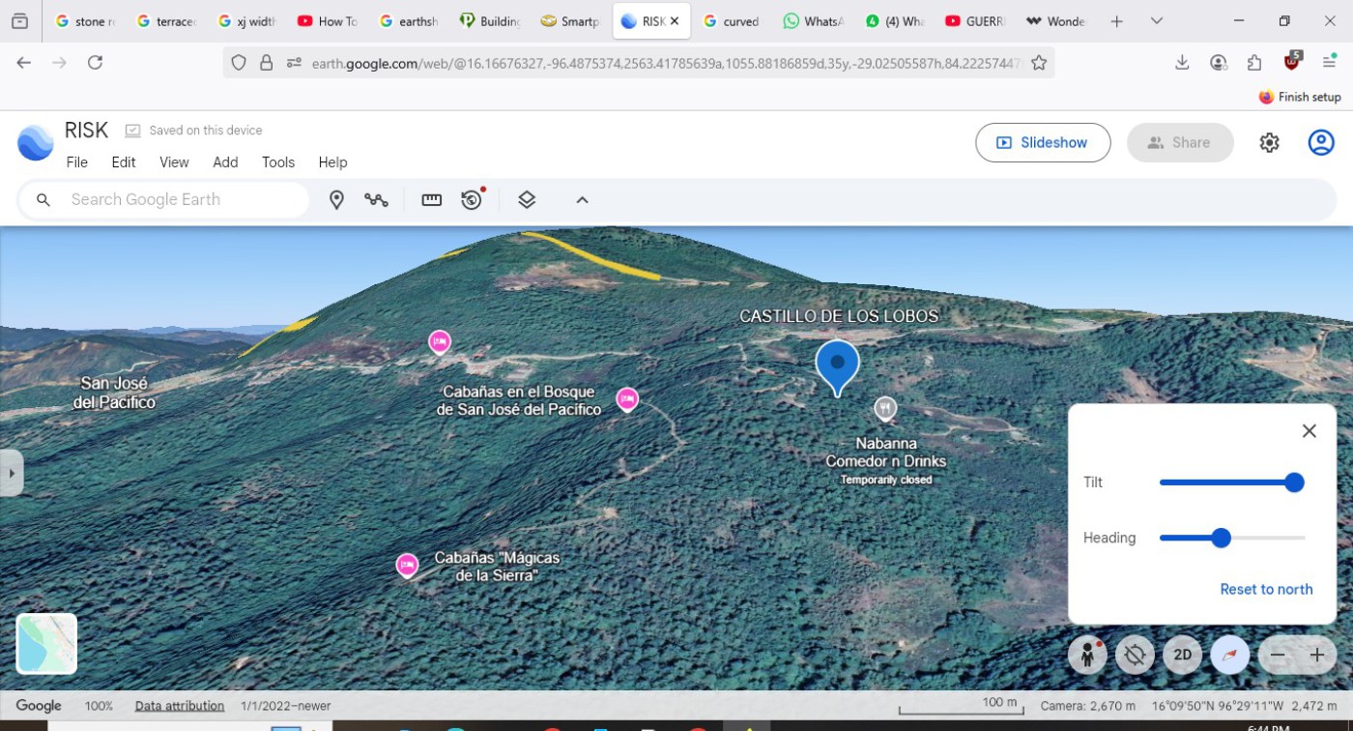
Task: Select the Draw path tool icon
Action: pyautogui.click(x=376, y=200)
